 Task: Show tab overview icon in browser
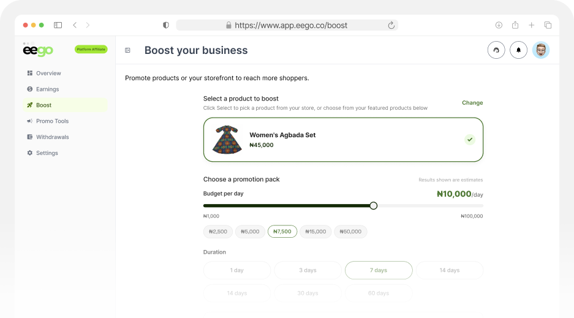click(548, 25)
